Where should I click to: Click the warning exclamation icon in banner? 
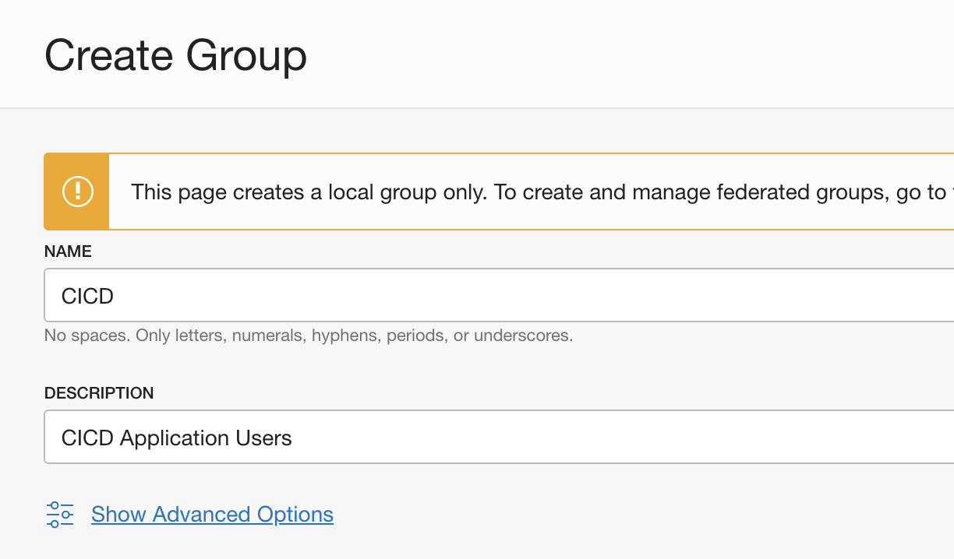pos(77,192)
